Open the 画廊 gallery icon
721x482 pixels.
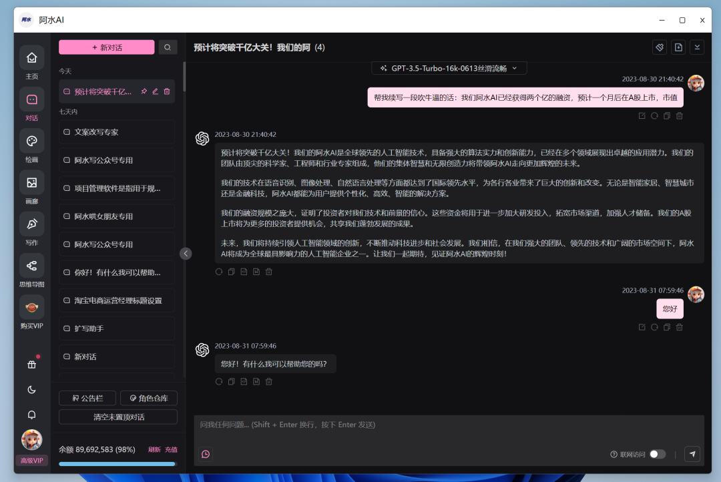32,183
